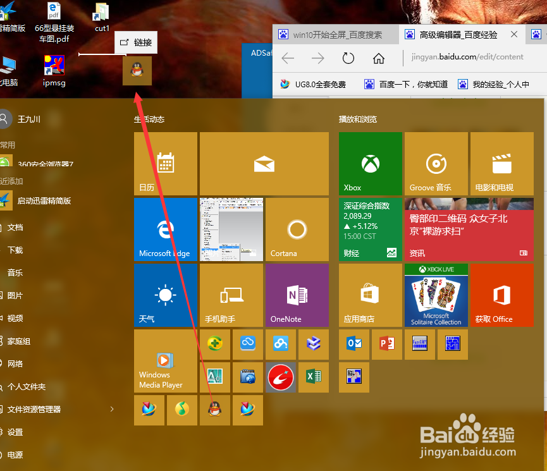This screenshot has width=547, height=471.
Task: Open QQ from the pinned small tiles
Action: pyautogui.click(x=214, y=410)
